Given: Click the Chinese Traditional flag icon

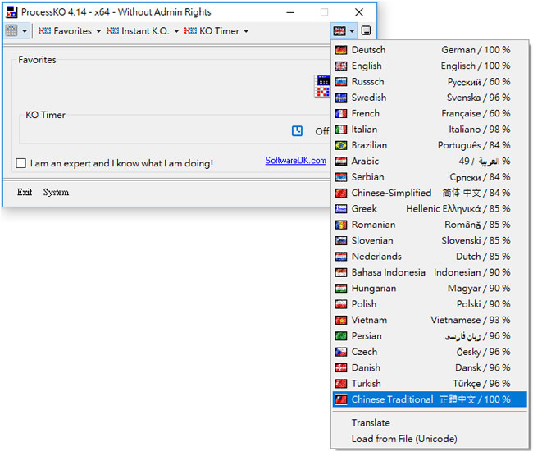Looking at the screenshot, I should 340,399.
